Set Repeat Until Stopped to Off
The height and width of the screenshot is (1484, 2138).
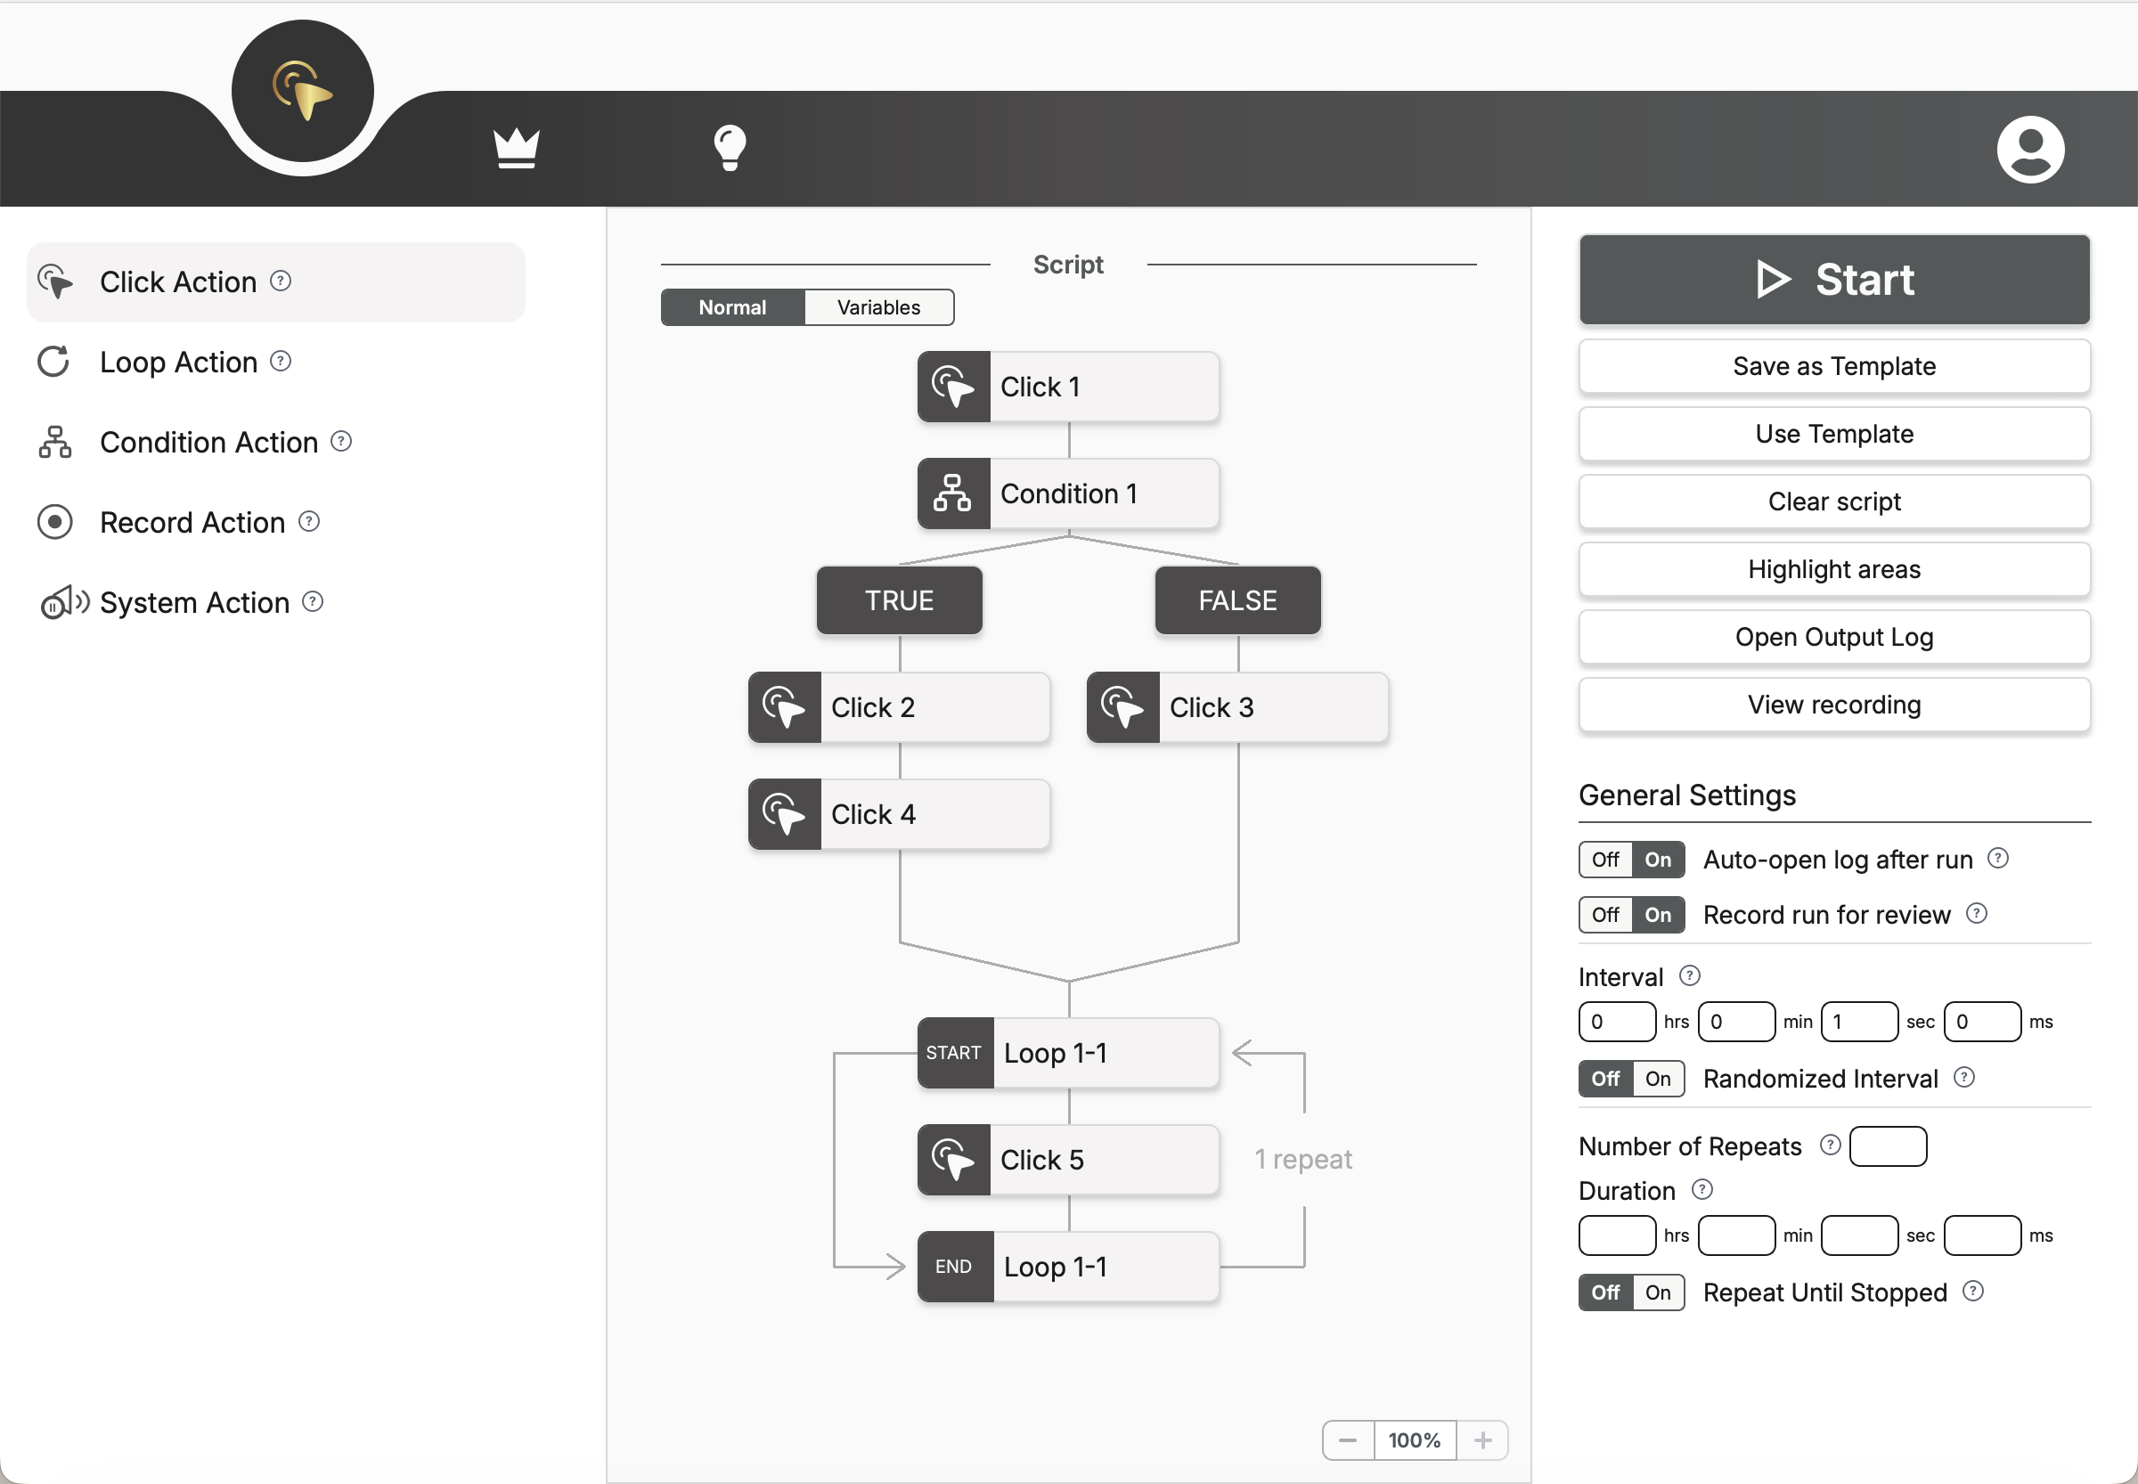[1605, 1293]
